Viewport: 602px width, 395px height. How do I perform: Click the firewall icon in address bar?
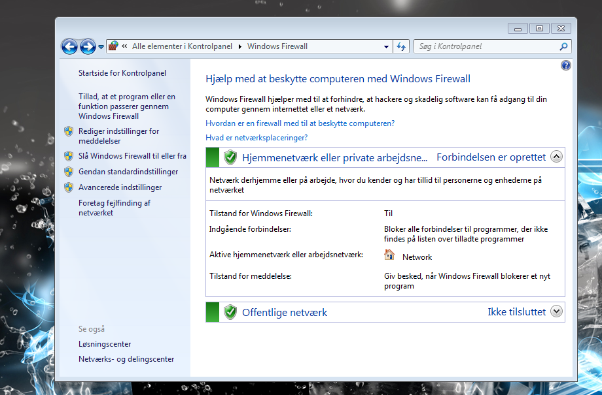tap(113, 46)
